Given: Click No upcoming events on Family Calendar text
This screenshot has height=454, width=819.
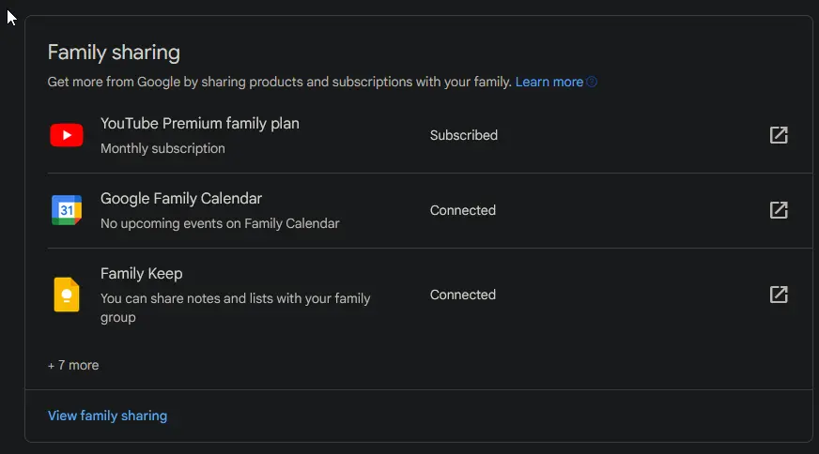Looking at the screenshot, I should 220,224.
